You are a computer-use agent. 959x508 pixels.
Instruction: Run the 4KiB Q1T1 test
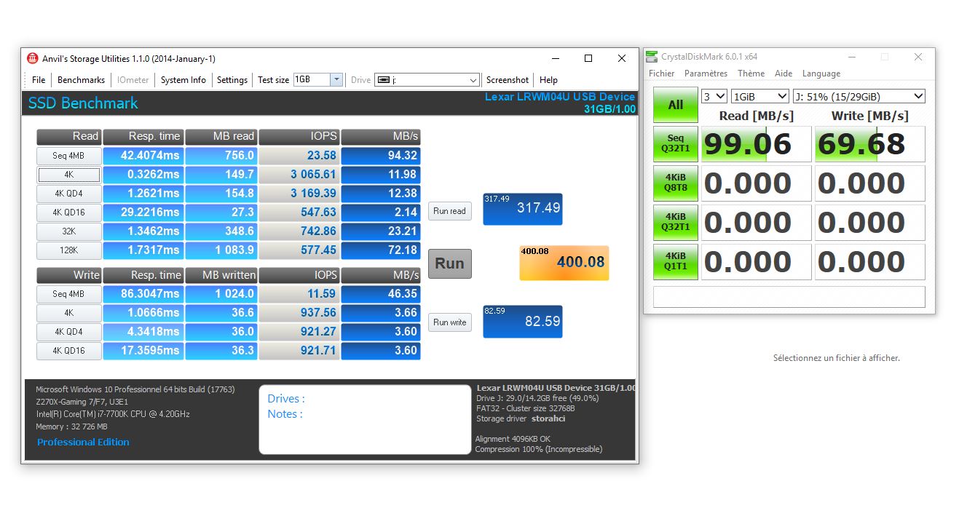tap(675, 261)
